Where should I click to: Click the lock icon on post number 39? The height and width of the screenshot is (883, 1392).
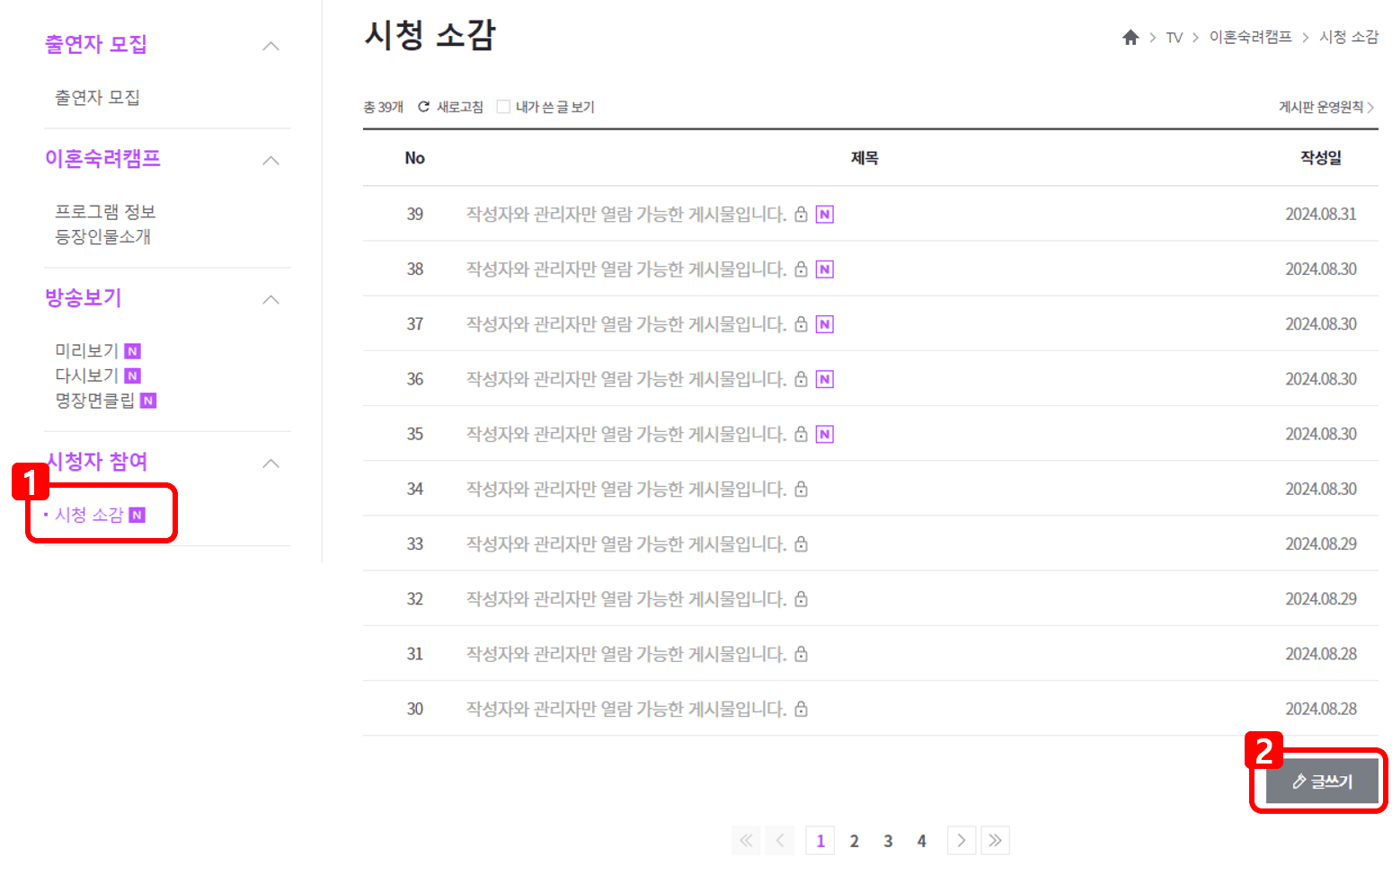click(801, 214)
